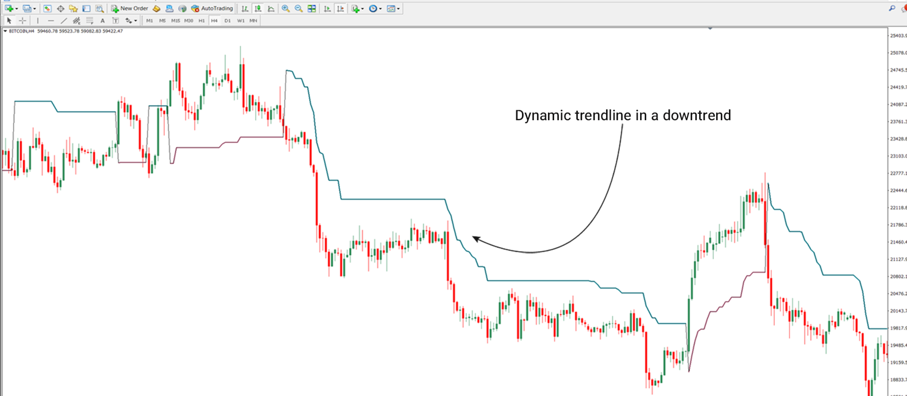This screenshot has height=396, width=907.
Task: Tile chart windows icon
Action: point(312,8)
